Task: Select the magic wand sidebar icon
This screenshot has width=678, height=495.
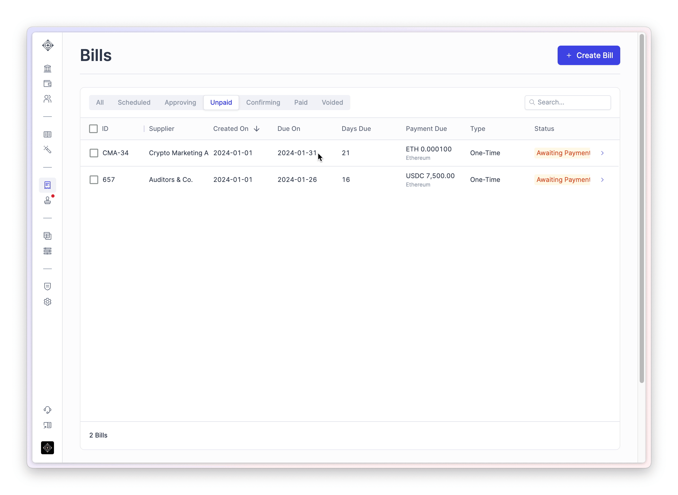Action: [47, 149]
